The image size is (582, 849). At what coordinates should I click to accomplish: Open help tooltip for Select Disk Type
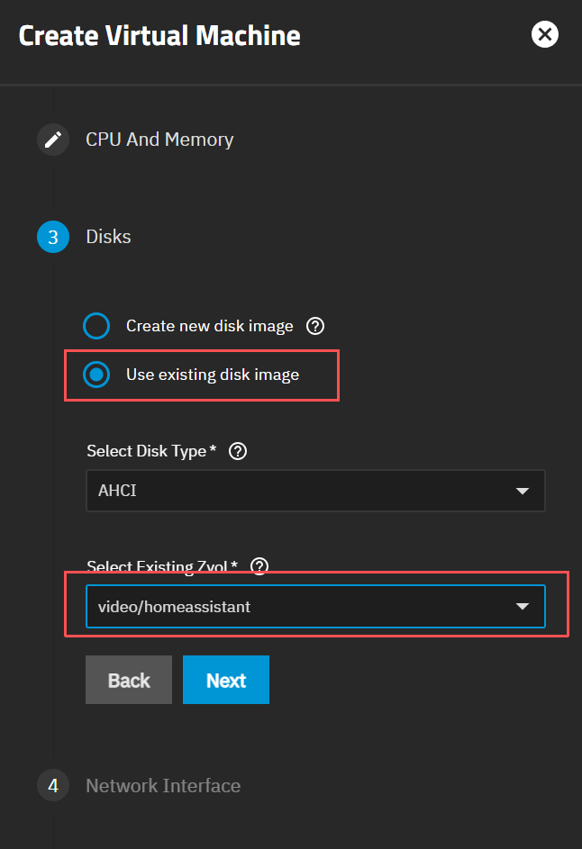(238, 451)
